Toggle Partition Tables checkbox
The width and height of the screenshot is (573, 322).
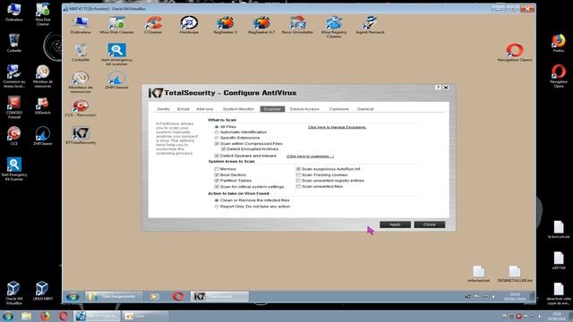pos(217,181)
